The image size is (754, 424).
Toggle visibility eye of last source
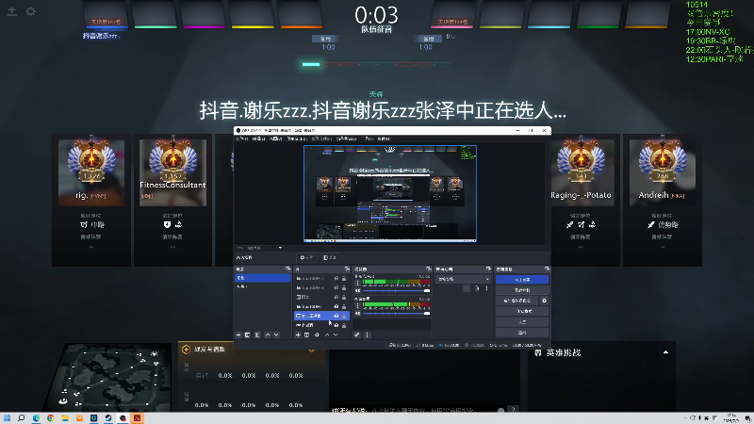(x=336, y=325)
